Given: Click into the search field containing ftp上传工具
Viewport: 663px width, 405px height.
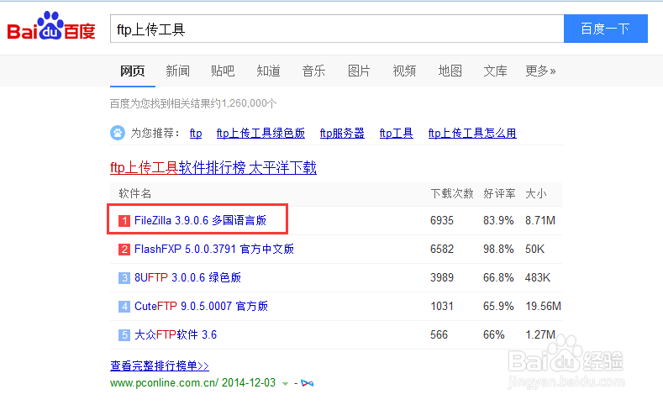Looking at the screenshot, I should [x=337, y=29].
